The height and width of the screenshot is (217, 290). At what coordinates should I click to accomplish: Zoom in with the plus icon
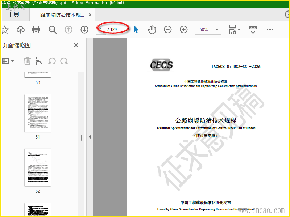[184, 30]
